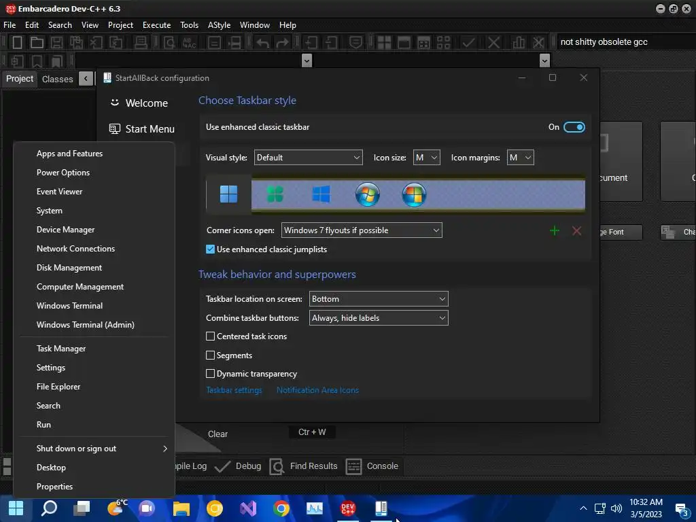The image size is (696, 522).
Task: Click the Clear button in Dev-C++
Action: pyautogui.click(x=217, y=434)
